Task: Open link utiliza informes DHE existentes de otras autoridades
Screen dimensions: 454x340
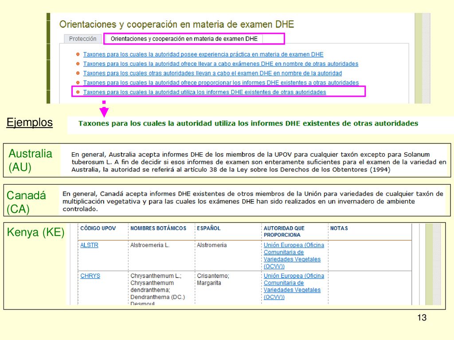Action: click(205, 92)
